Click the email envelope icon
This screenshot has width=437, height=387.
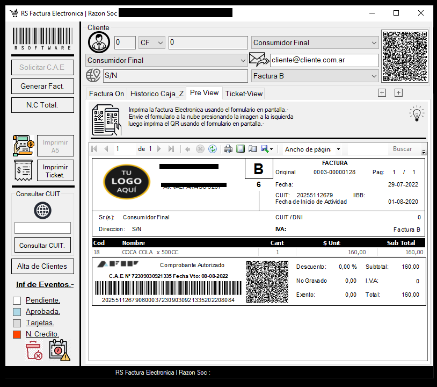click(259, 60)
